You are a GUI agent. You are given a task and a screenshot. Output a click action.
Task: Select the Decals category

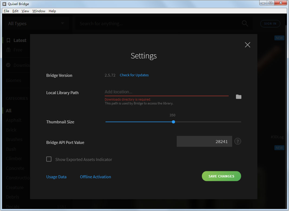coord(12,207)
